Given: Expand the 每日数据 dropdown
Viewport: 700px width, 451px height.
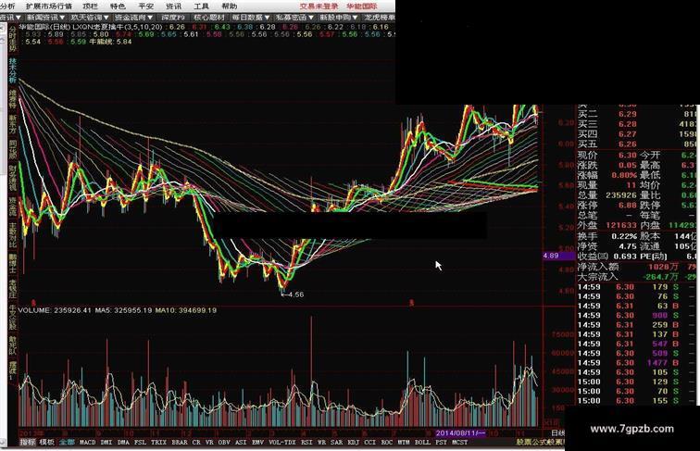Looking at the screenshot, I should tap(250, 18).
